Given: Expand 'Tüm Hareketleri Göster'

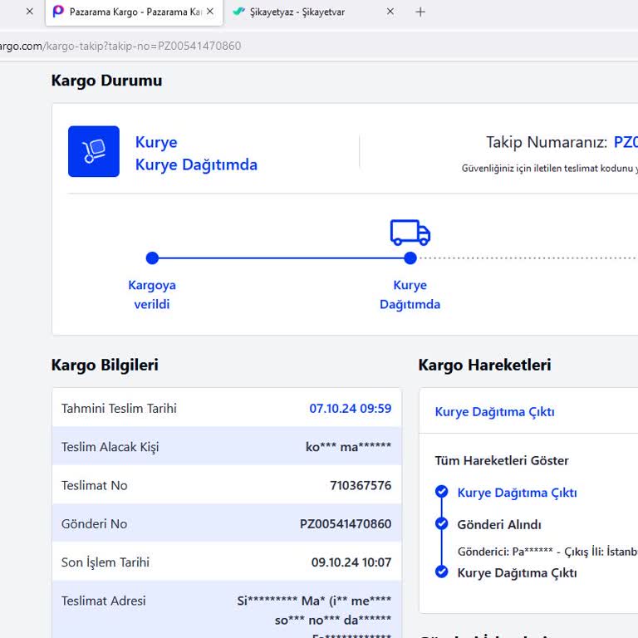Looking at the screenshot, I should click(502, 460).
